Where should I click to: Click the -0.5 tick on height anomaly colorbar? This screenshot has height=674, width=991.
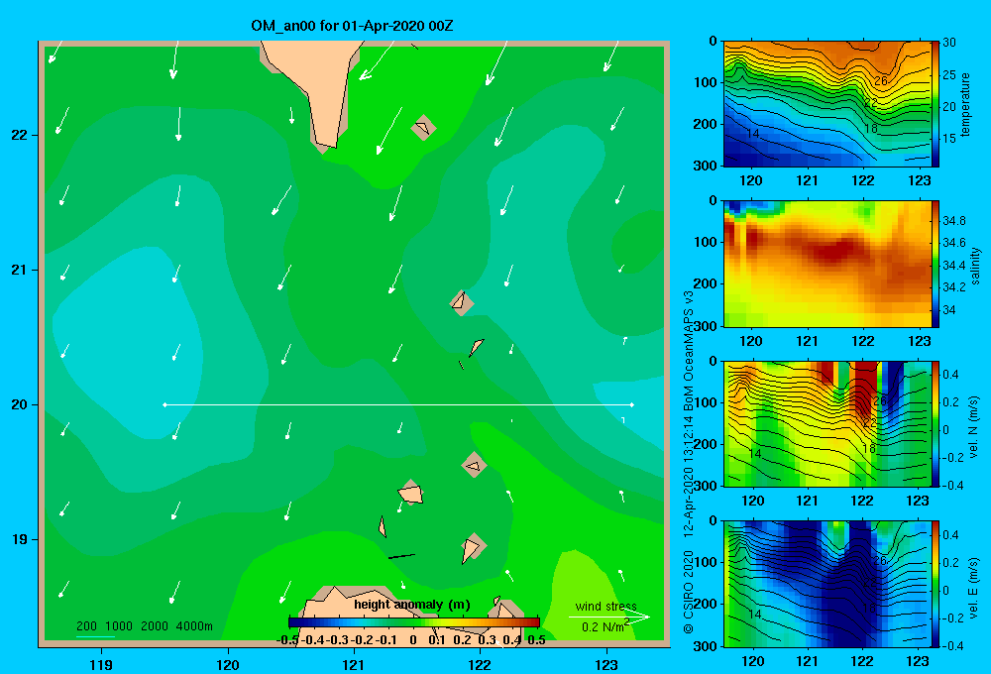point(287,640)
